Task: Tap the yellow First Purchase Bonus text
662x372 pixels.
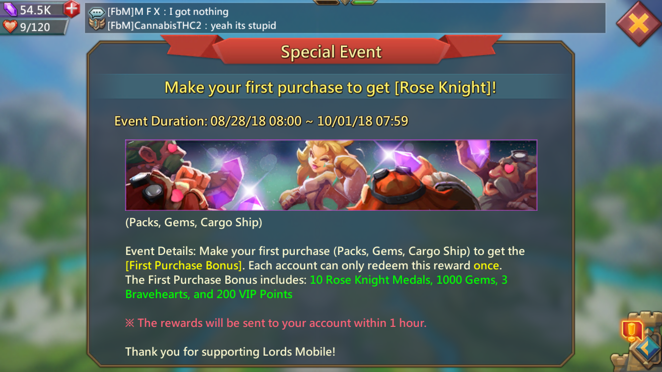Action: pyautogui.click(x=184, y=265)
